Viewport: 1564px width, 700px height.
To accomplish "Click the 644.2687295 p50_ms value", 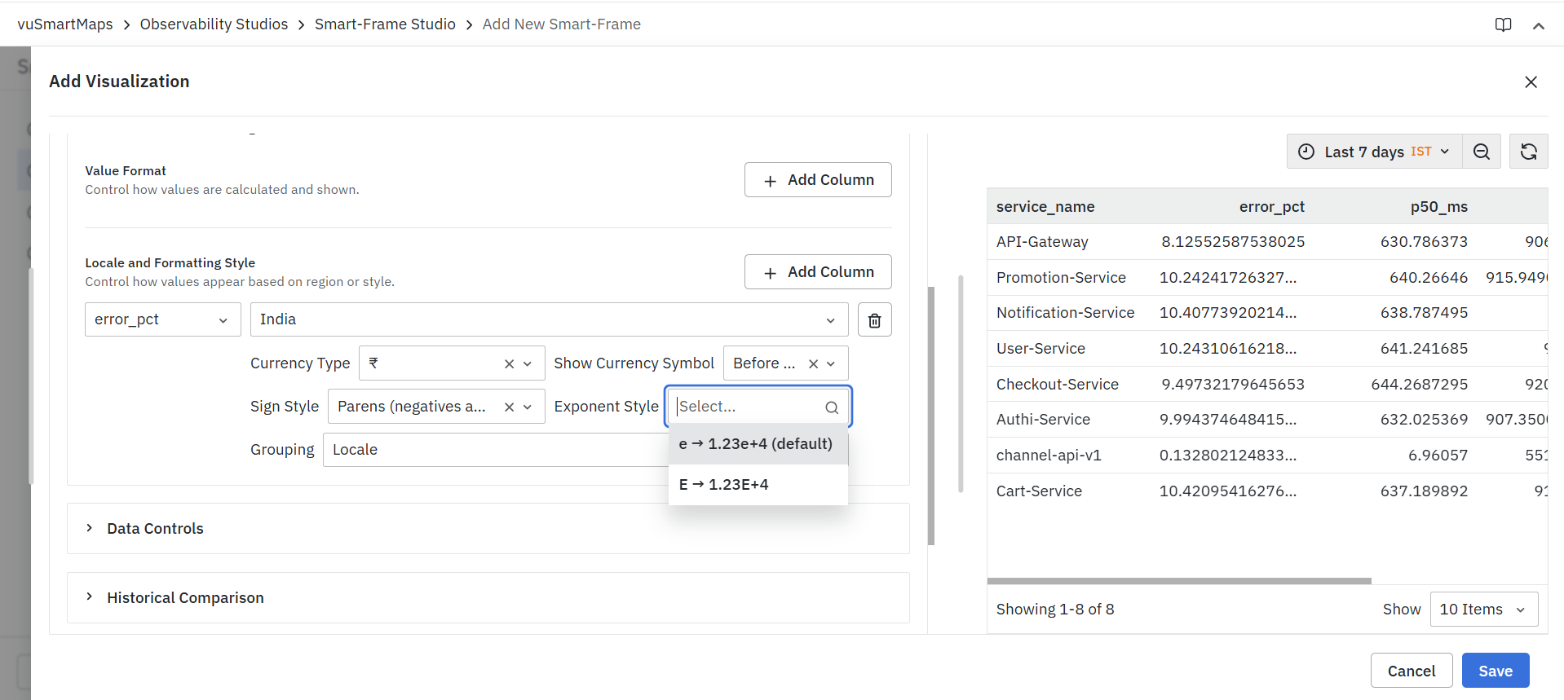I will click(x=1419, y=385).
